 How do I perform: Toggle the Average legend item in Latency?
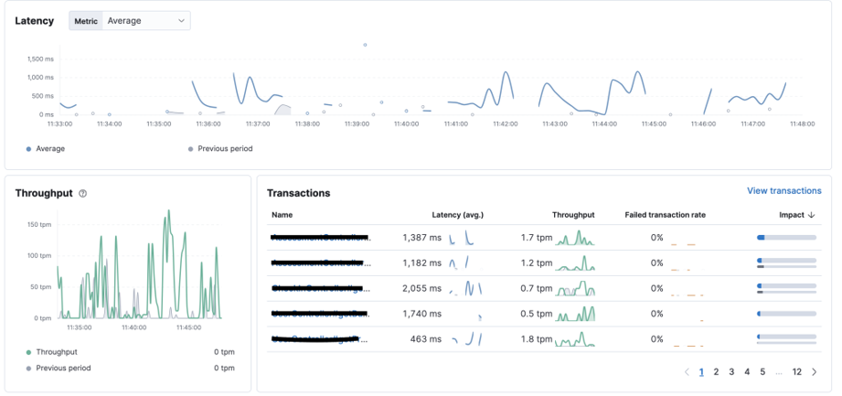pos(47,149)
